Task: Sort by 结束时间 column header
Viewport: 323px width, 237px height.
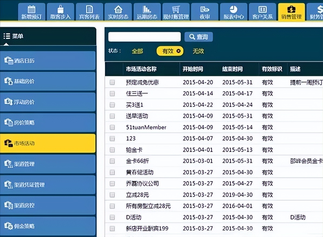Action: (232, 69)
